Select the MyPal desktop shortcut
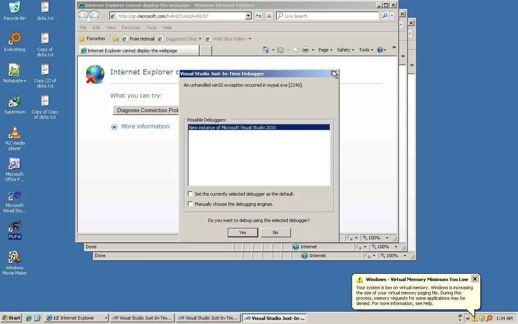The image size is (518, 324). pyautogui.click(x=15, y=230)
